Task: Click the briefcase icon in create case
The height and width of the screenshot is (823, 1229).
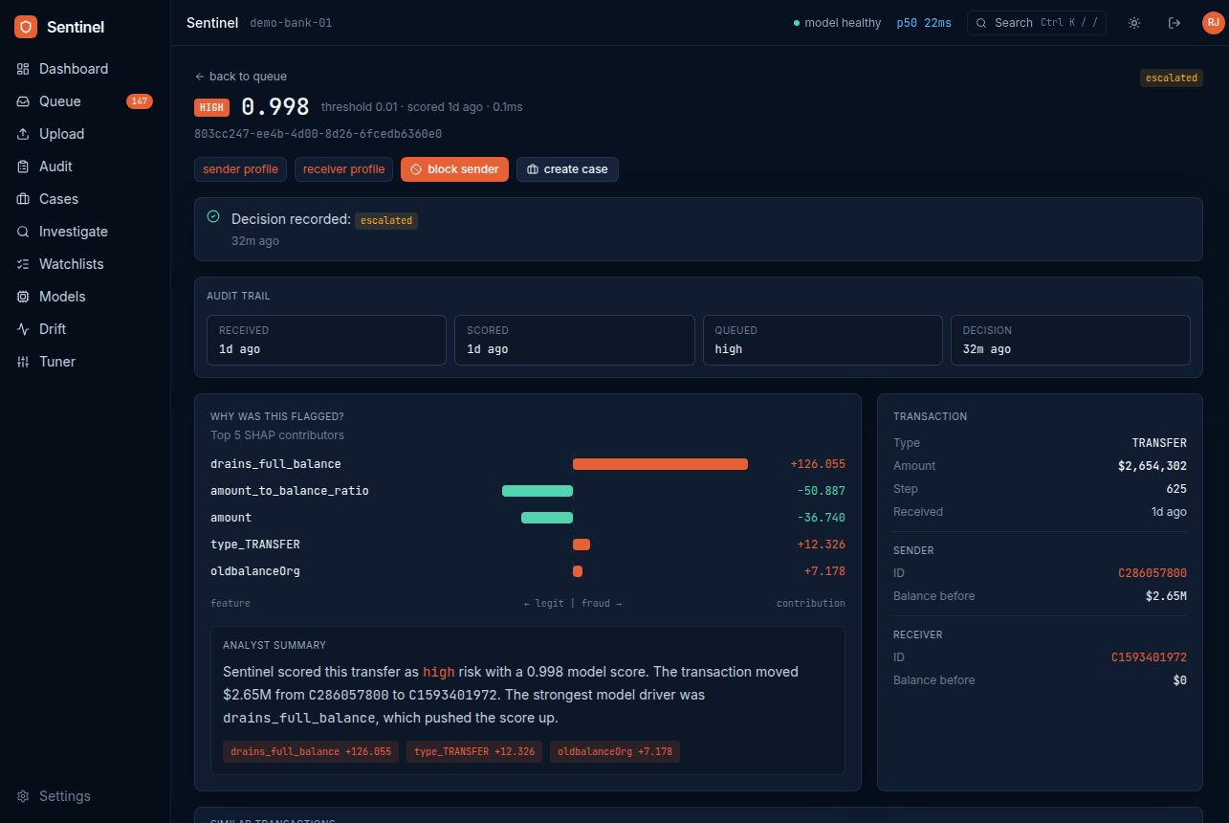Action: pyautogui.click(x=533, y=169)
